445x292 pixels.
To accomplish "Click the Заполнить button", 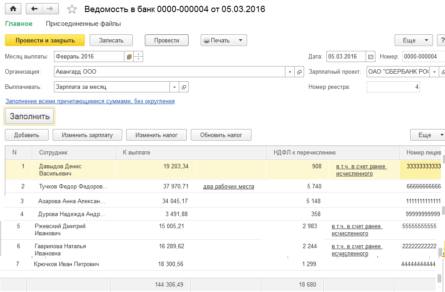I will coord(29,116).
